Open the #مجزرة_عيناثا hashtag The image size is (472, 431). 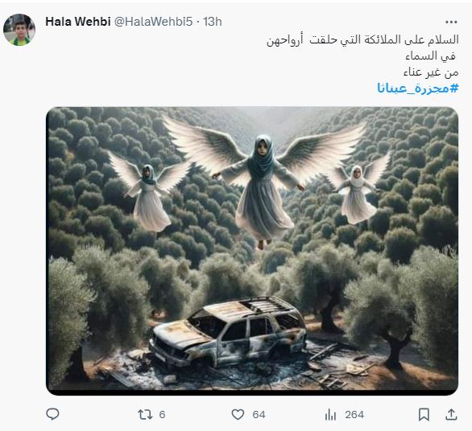418,88
